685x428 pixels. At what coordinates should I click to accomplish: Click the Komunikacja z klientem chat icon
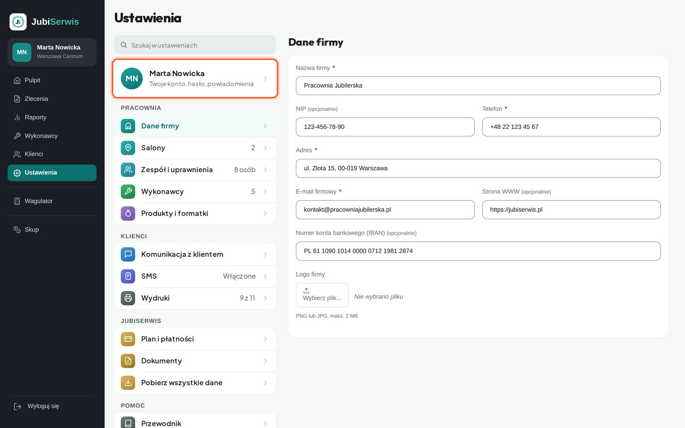[x=128, y=255]
